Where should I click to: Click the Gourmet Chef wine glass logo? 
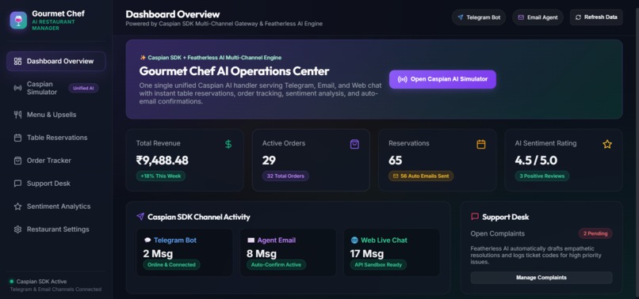[18, 21]
